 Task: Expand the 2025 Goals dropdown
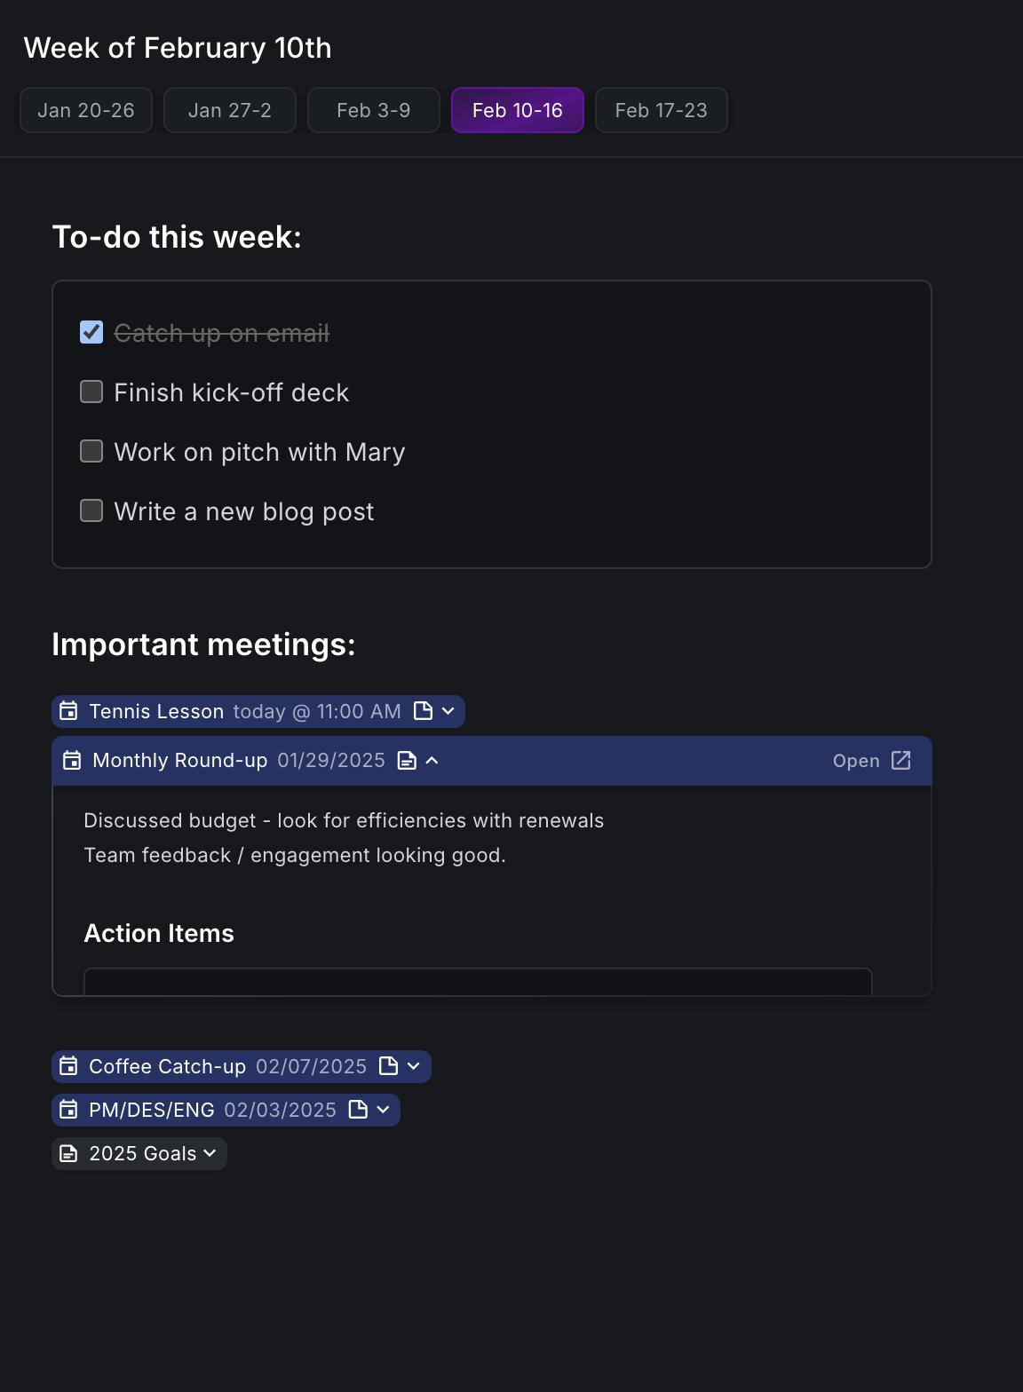(210, 1152)
